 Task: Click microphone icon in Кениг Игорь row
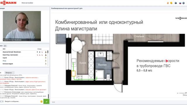37,55
